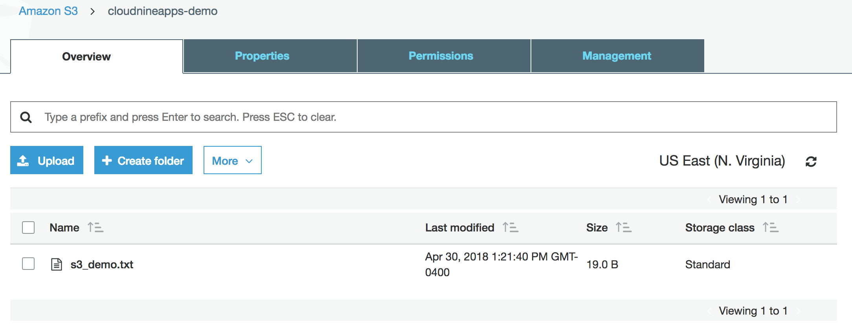Click the Name column sort icon
This screenshot has width=852, height=335.
pyautogui.click(x=95, y=228)
